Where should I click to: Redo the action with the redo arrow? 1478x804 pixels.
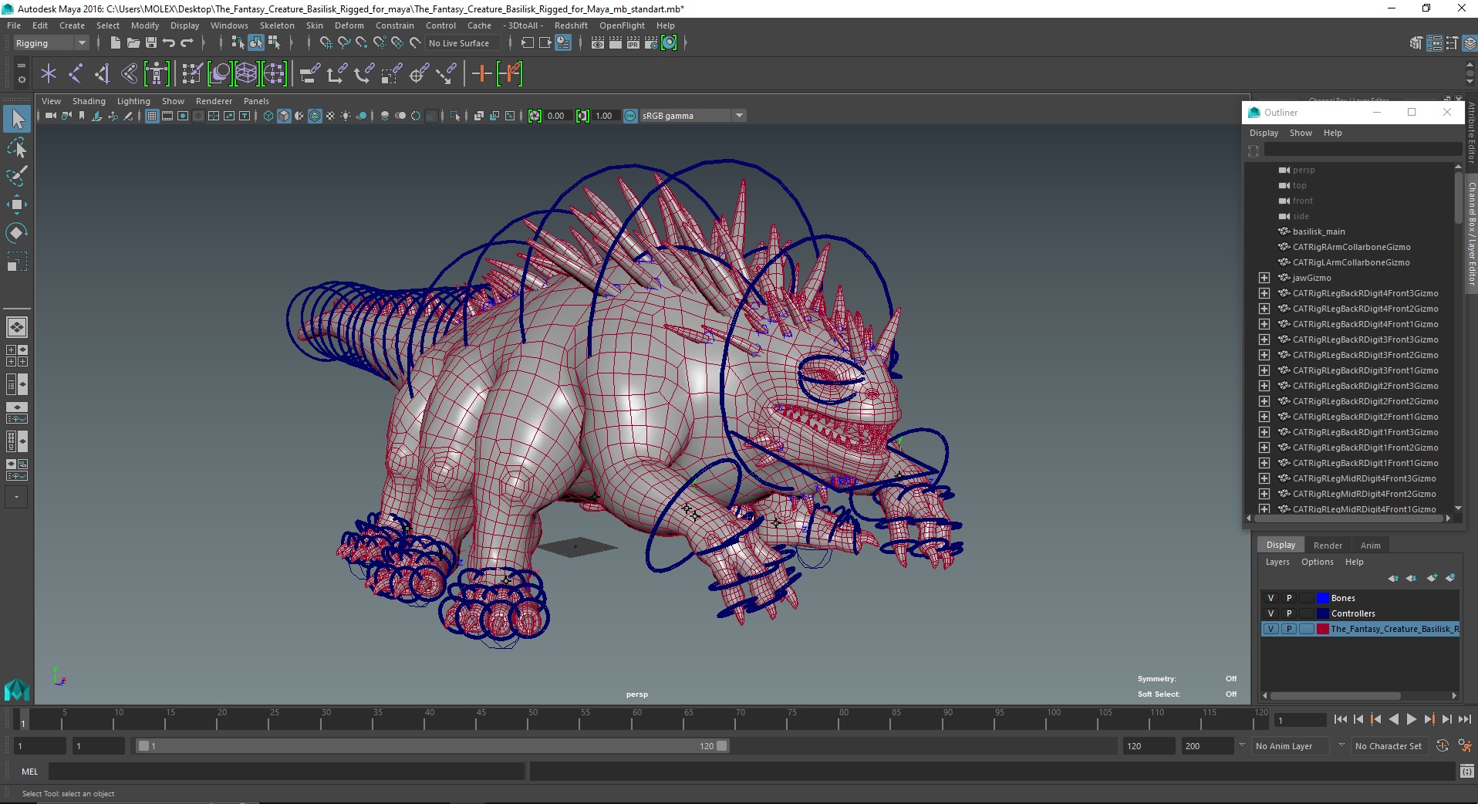(186, 42)
